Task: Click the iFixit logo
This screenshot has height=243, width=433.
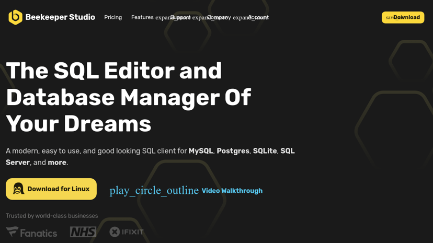Action: [127, 232]
